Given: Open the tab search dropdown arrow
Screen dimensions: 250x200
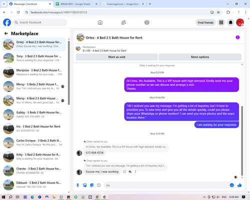Looking at the screenshot, I should 3,4.
